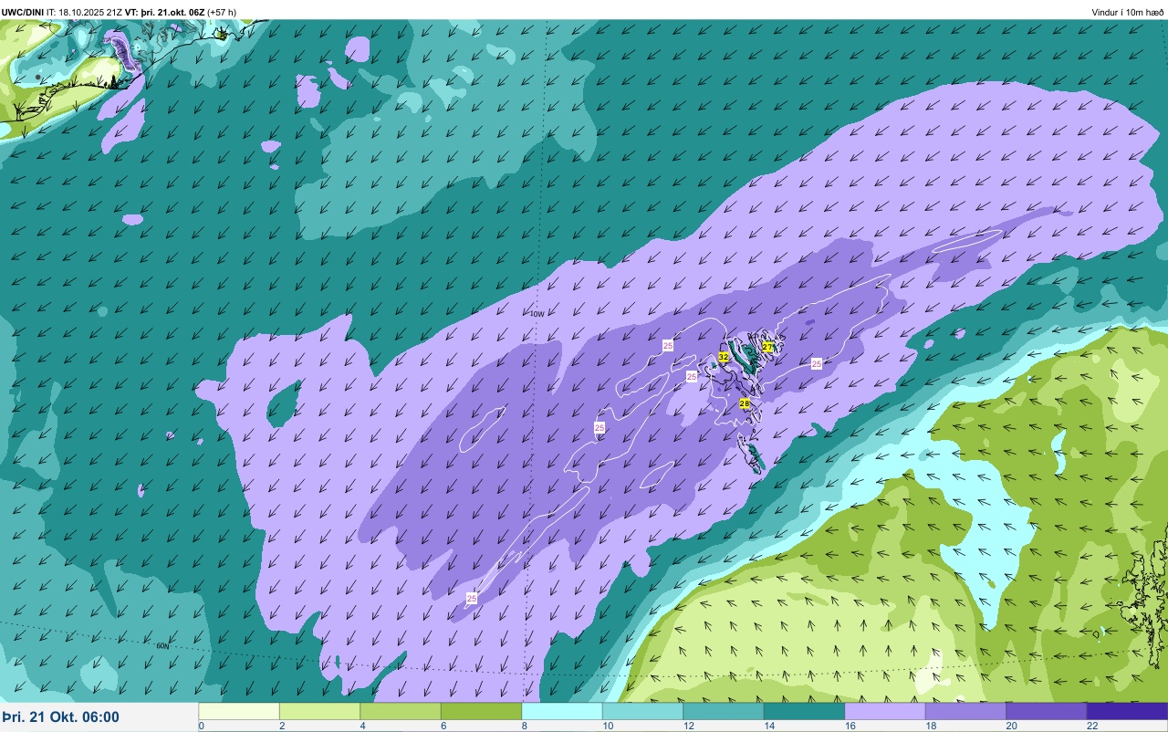Screen dimensions: 1168x732
Task: Select the dark indigo legend swatch above 22
Action: (x=1127, y=711)
